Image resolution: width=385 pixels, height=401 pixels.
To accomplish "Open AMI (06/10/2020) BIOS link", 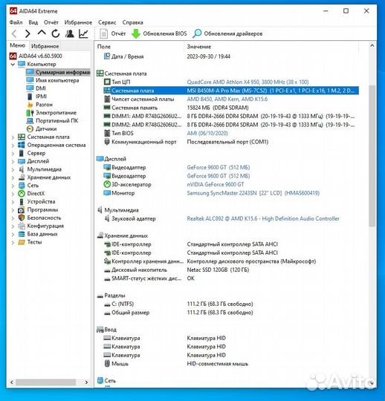I will click(x=207, y=133).
